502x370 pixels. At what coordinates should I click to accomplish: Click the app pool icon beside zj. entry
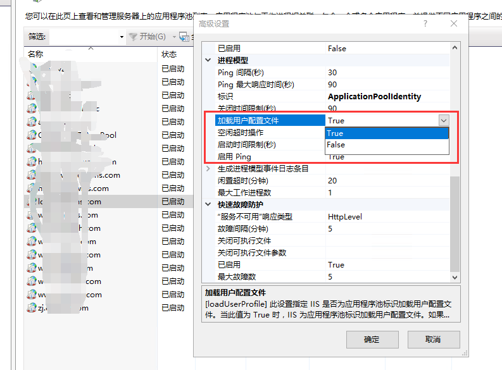point(32,308)
